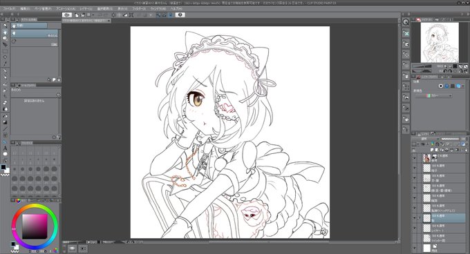This screenshot has height=254, width=470.
Task: Click the help question mark icon
Action: tap(180, 14)
